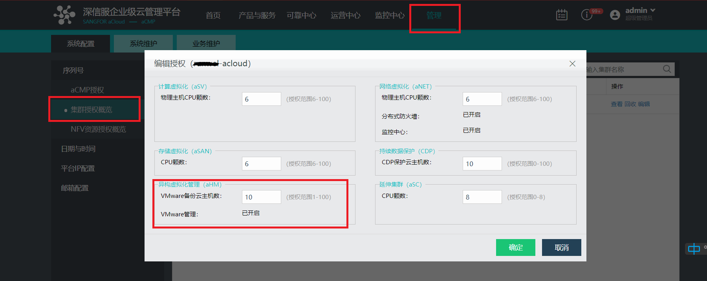Click the 确定 button
Viewport: 707px width, 281px height.
point(516,247)
